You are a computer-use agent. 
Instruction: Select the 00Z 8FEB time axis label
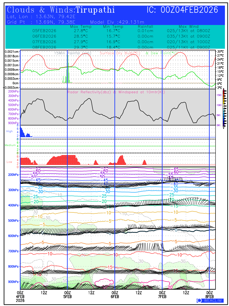[x=209, y=295]
